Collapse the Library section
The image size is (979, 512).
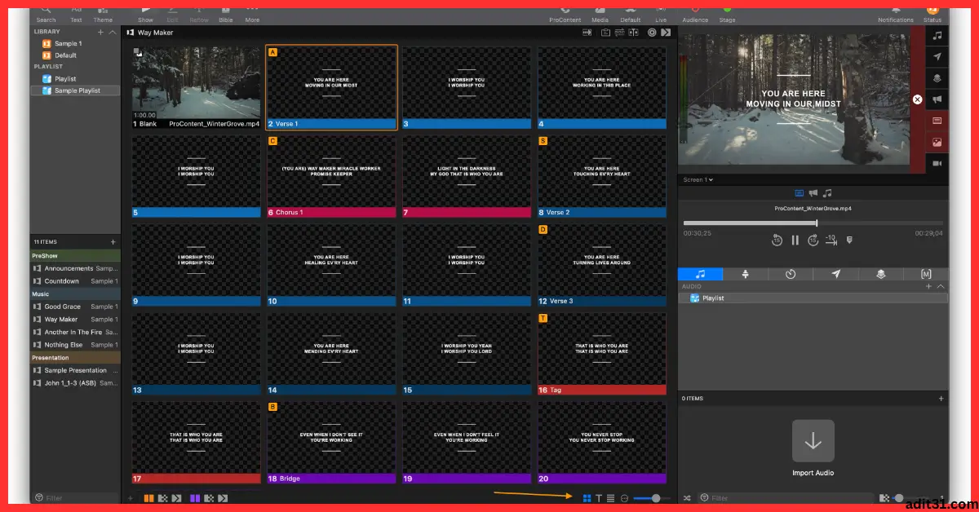113,32
